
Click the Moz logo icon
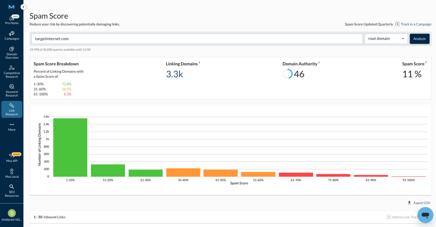point(12,7)
